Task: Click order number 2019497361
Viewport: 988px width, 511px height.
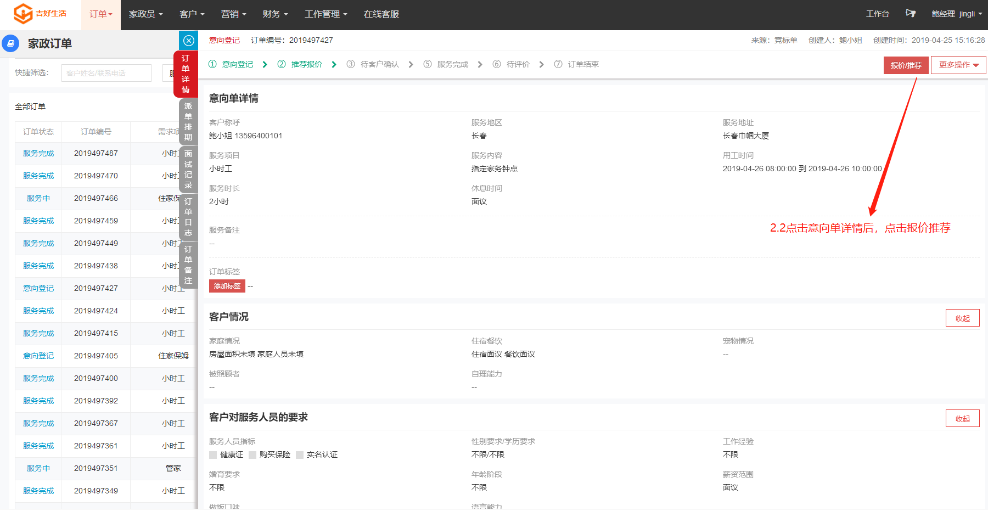Action: (x=96, y=446)
